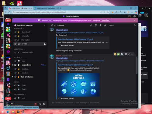The image size is (152, 114).
Task: Open the Discord help question-mark icon
Action: [134, 16]
